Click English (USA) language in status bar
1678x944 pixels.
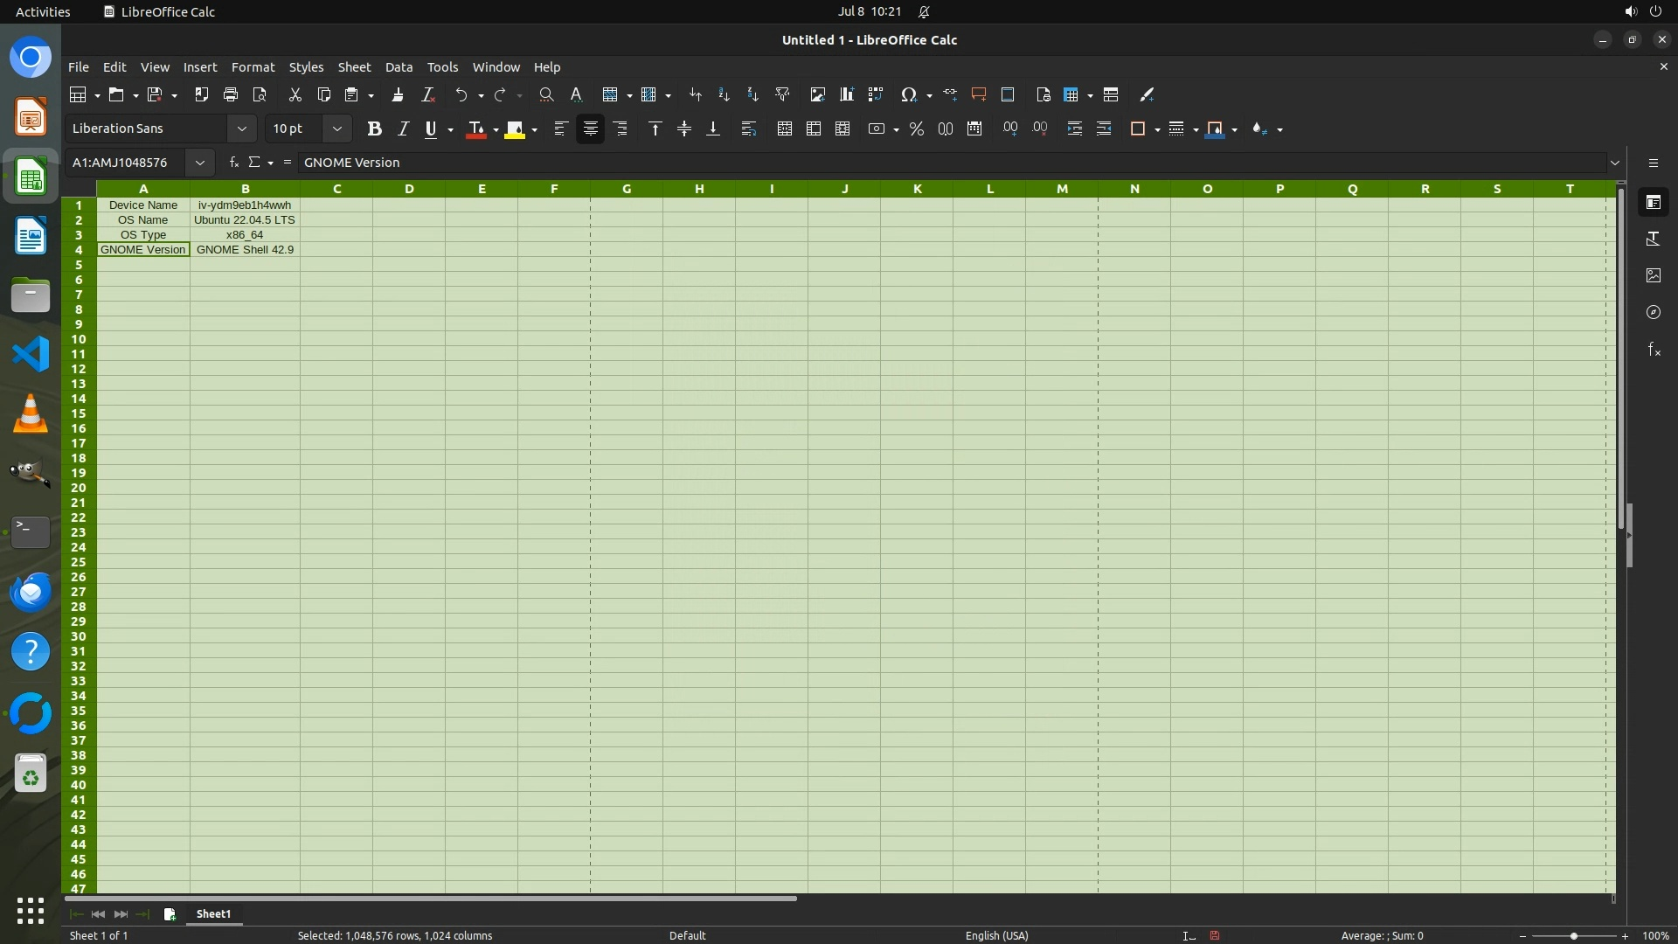(996, 935)
